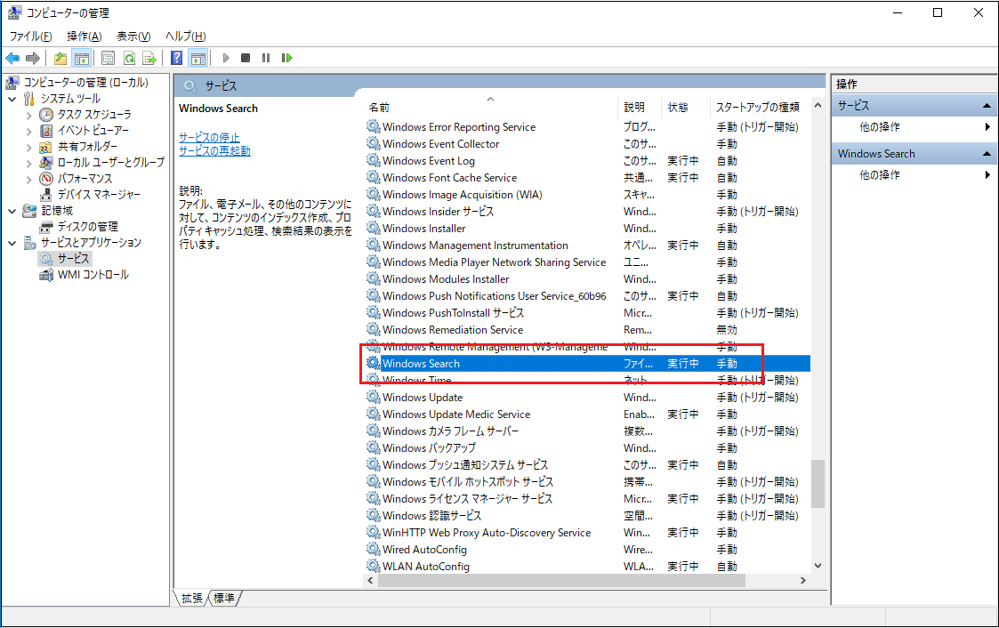Switch to the 拡張 tab

click(x=192, y=598)
